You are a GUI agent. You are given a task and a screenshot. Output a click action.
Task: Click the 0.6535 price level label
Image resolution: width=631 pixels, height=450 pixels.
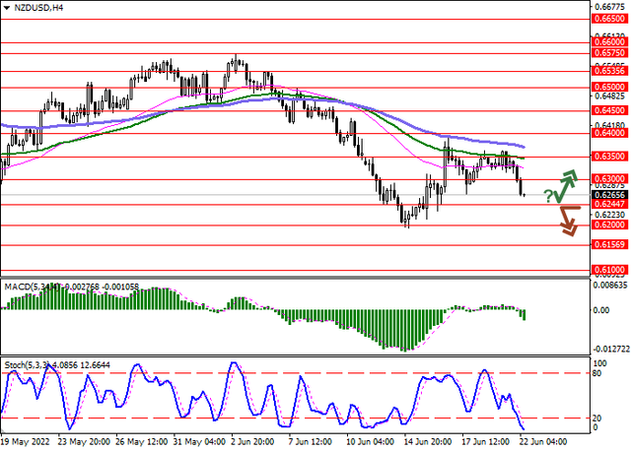coord(605,71)
